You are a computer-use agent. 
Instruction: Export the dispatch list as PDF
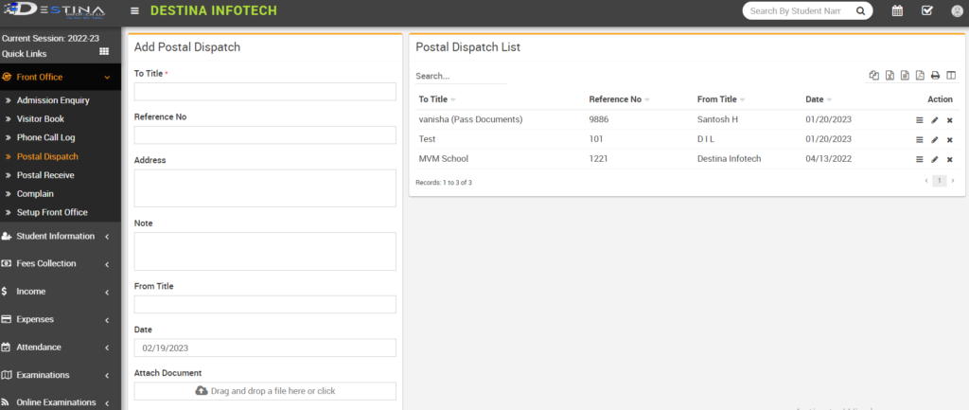[x=920, y=76]
